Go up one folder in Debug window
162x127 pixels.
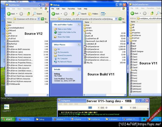coord(73,14)
